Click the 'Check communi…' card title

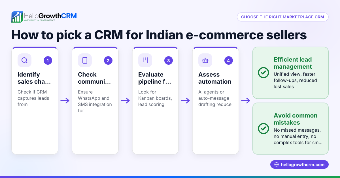click(94, 78)
